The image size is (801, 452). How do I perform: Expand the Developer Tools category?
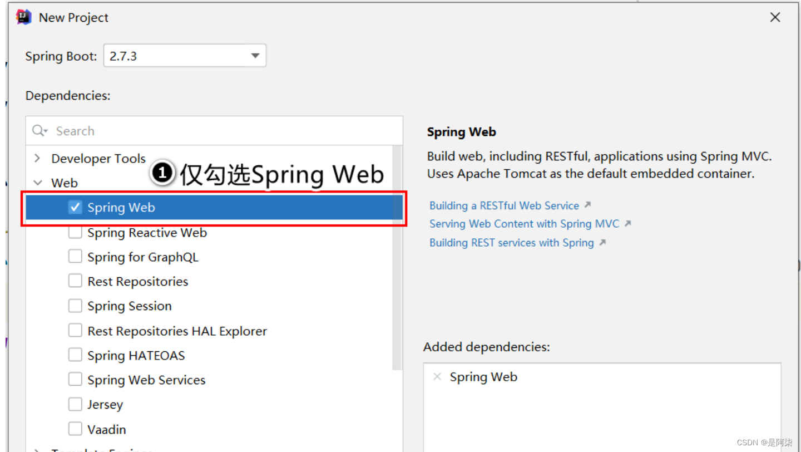(37, 158)
